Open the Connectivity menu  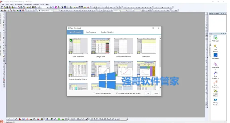point(28,5)
